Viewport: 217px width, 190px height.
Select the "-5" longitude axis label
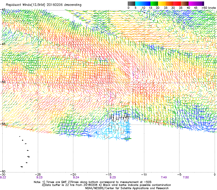(179, 175)
